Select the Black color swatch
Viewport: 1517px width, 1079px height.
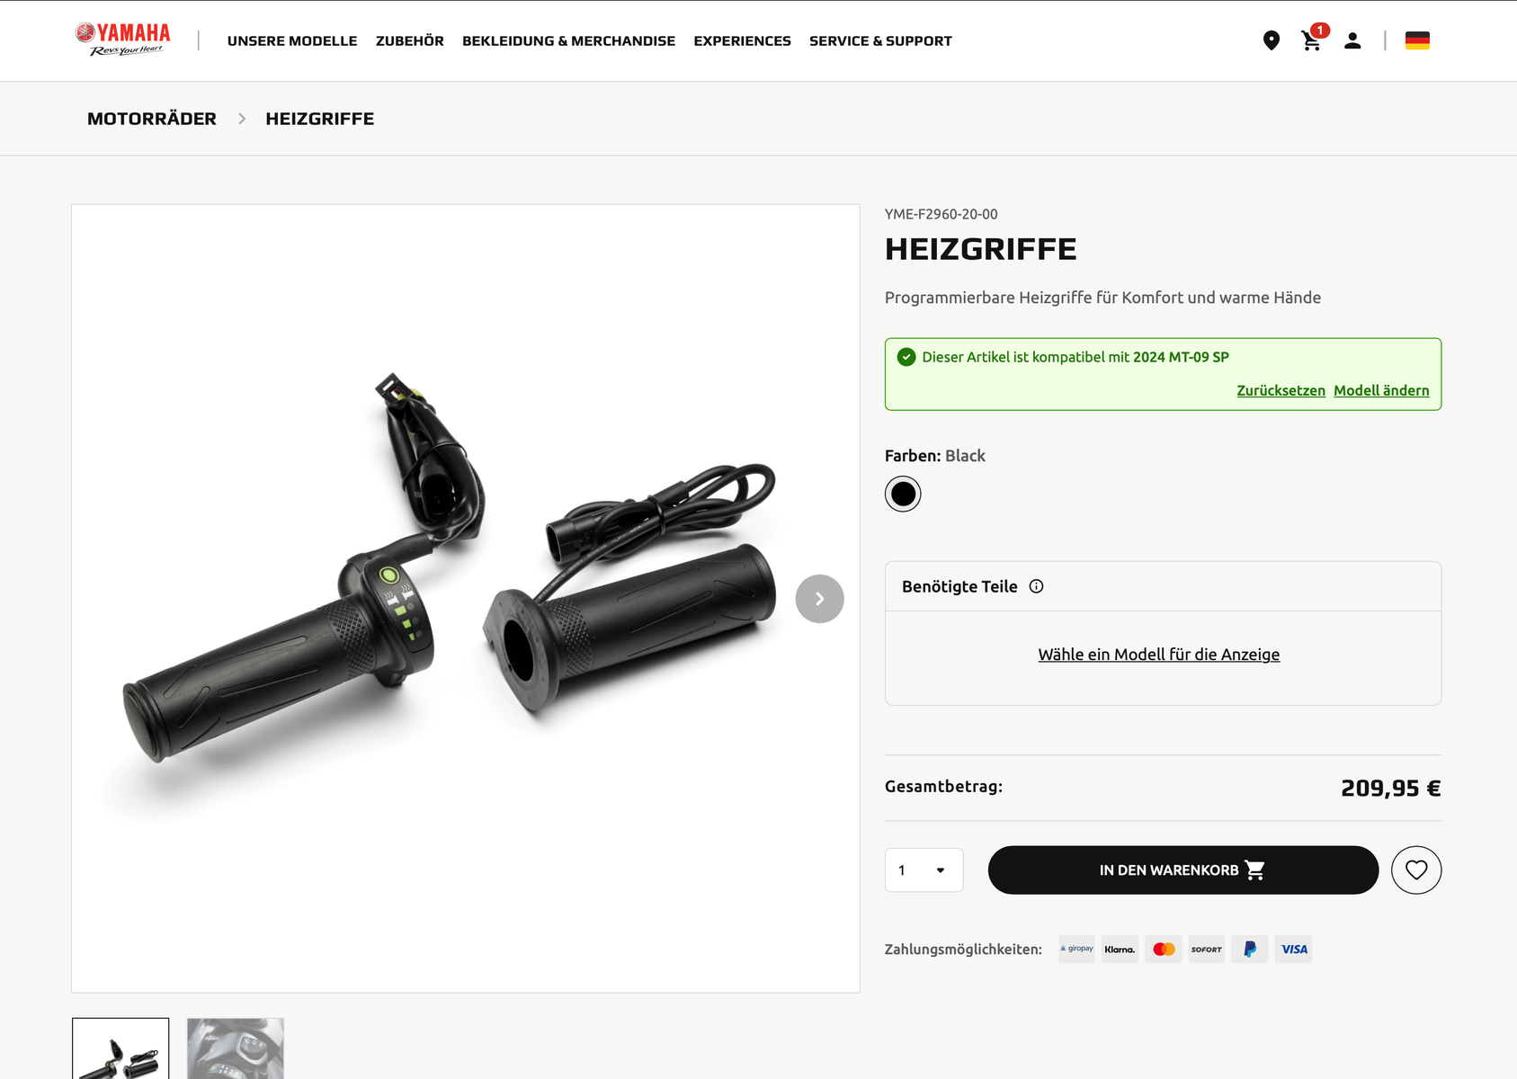pos(903,494)
